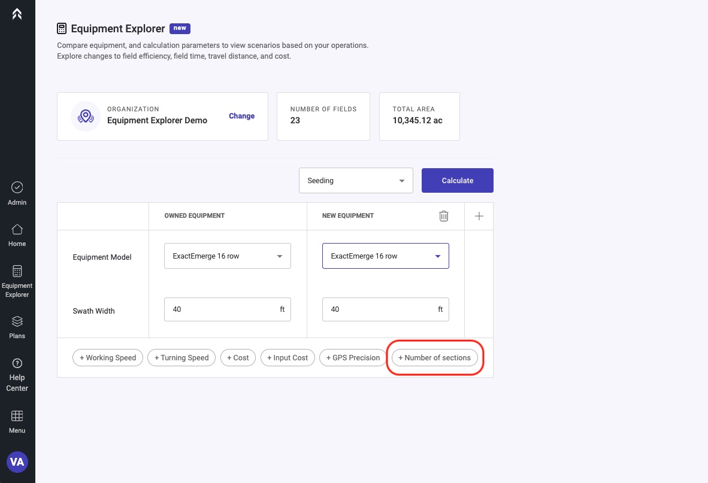Add the Cost parameter
Screen dimensions: 708x483
[x=238, y=358]
